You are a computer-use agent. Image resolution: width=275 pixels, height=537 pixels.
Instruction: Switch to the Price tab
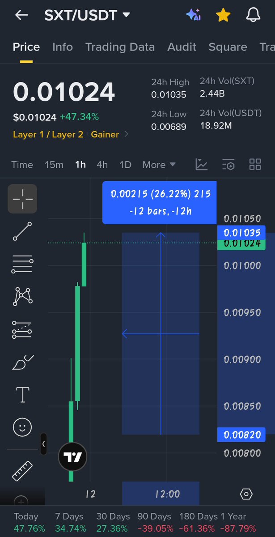[x=26, y=47]
